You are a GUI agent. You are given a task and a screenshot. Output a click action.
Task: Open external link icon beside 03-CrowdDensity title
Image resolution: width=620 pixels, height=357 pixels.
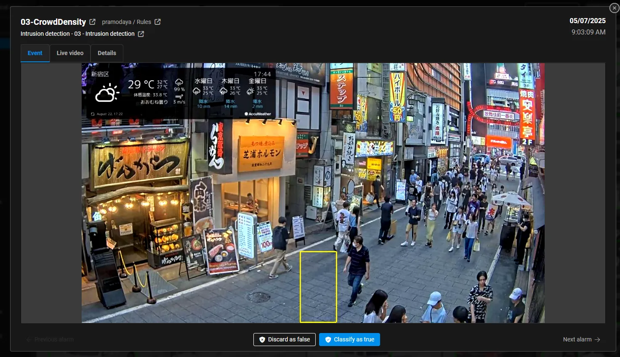pos(93,22)
